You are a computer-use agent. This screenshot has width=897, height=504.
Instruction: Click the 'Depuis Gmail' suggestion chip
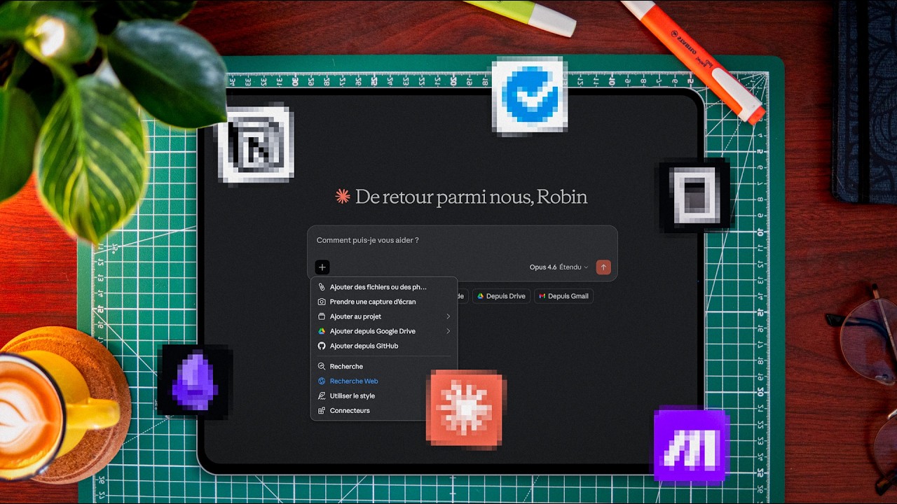563,296
